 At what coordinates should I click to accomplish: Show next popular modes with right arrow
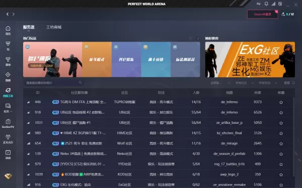tap(198, 39)
